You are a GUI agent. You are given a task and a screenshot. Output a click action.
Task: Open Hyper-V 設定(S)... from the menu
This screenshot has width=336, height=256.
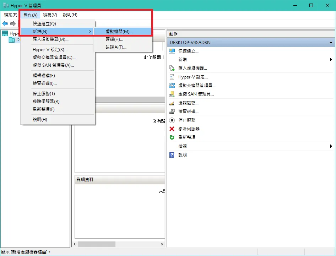[x=58, y=50]
